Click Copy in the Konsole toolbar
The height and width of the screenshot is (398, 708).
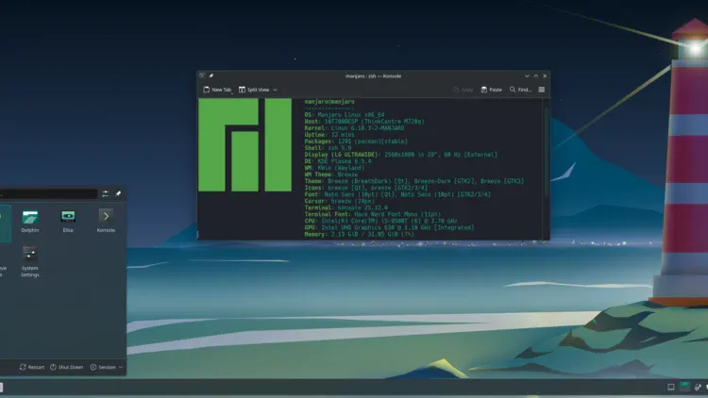tap(463, 90)
